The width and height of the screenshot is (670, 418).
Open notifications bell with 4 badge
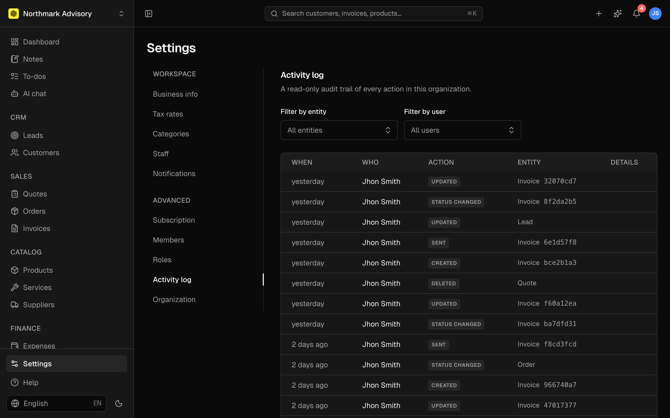tap(636, 14)
